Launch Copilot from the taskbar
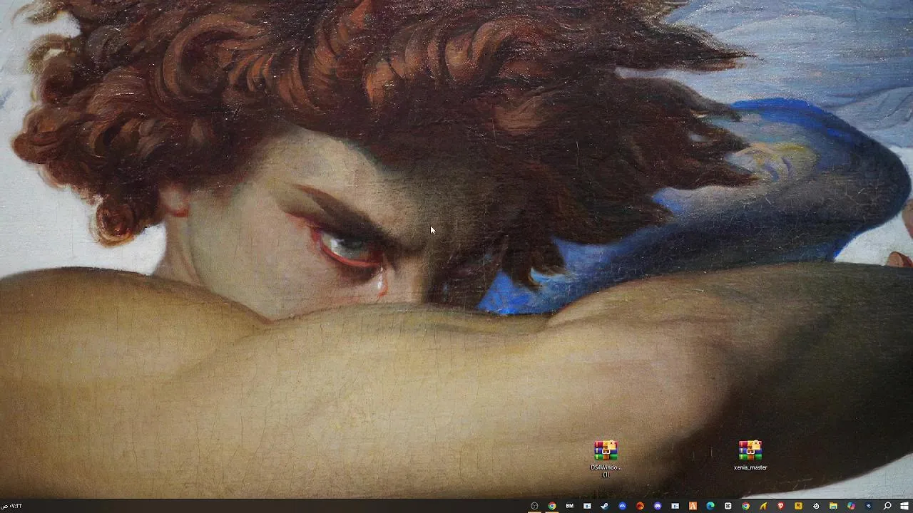913x513 pixels. coord(851,506)
